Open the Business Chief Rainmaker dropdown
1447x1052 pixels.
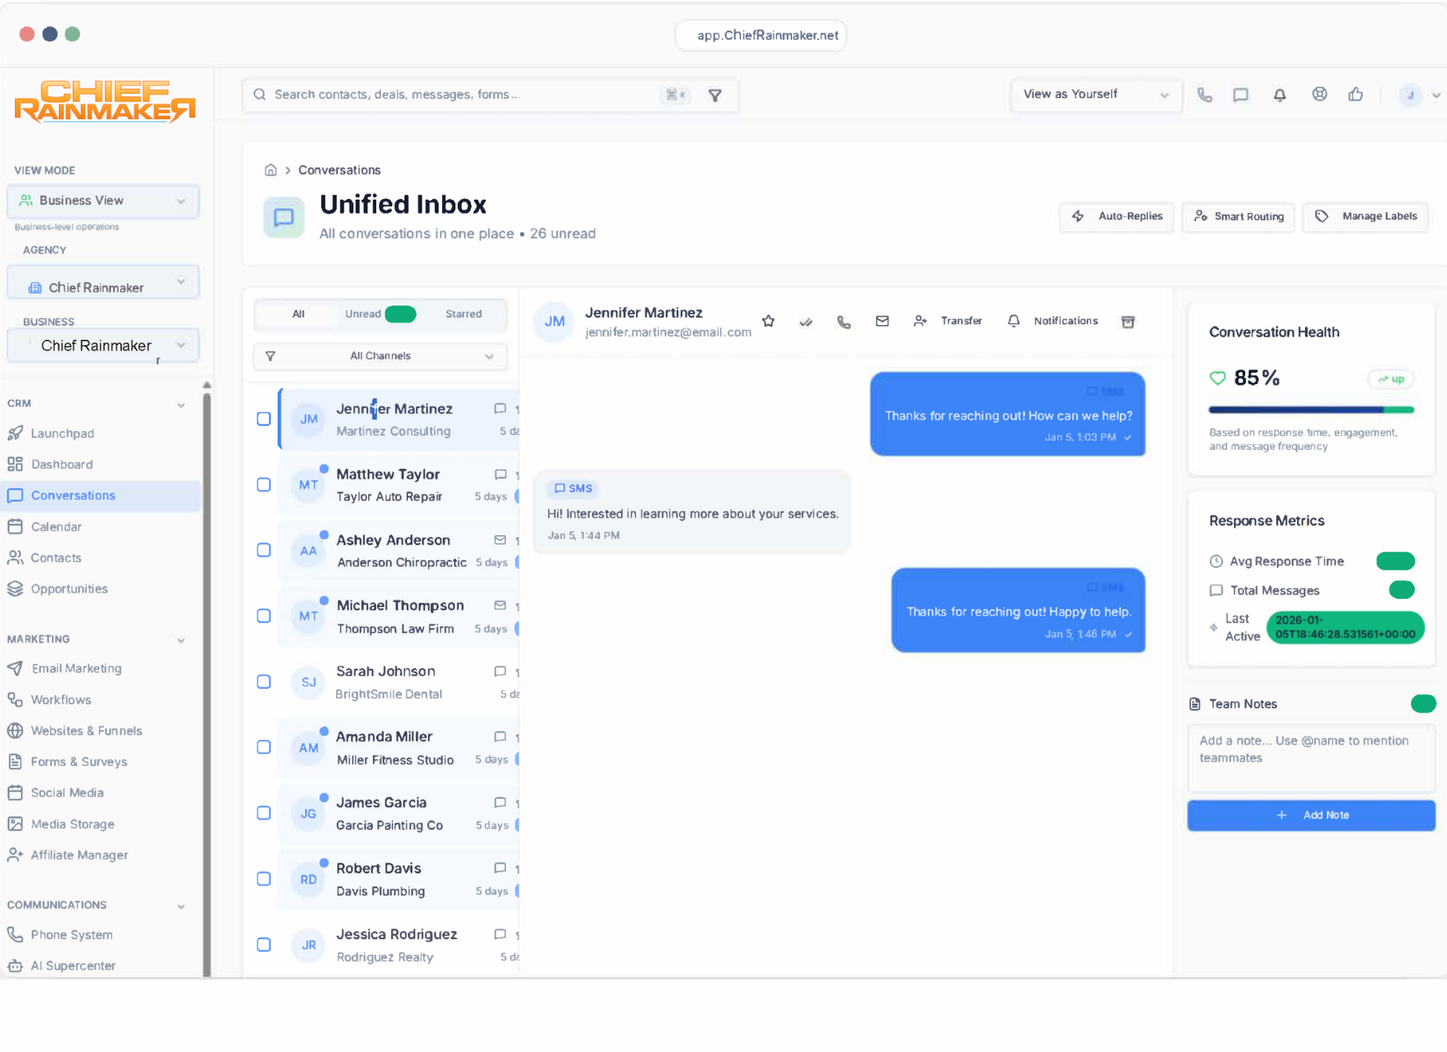pos(103,345)
